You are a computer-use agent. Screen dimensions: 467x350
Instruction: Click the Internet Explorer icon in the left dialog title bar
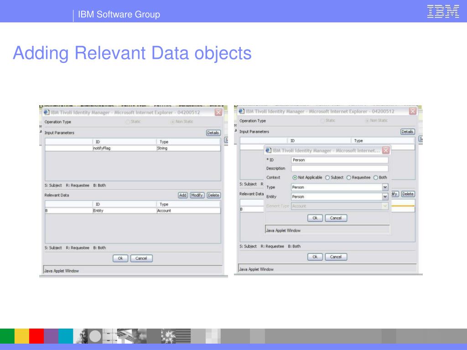[x=47, y=112]
